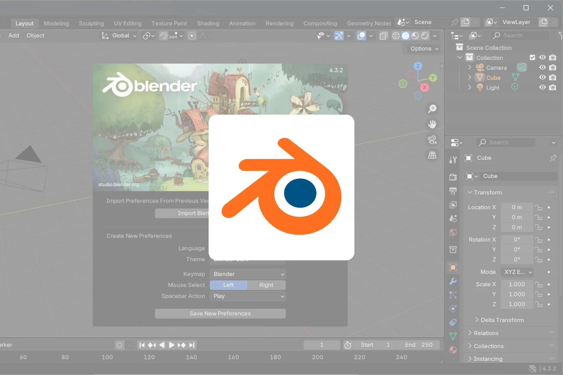Switch to the UV Editing workspace tab
Screen dimensions: 563x375
point(128,23)
